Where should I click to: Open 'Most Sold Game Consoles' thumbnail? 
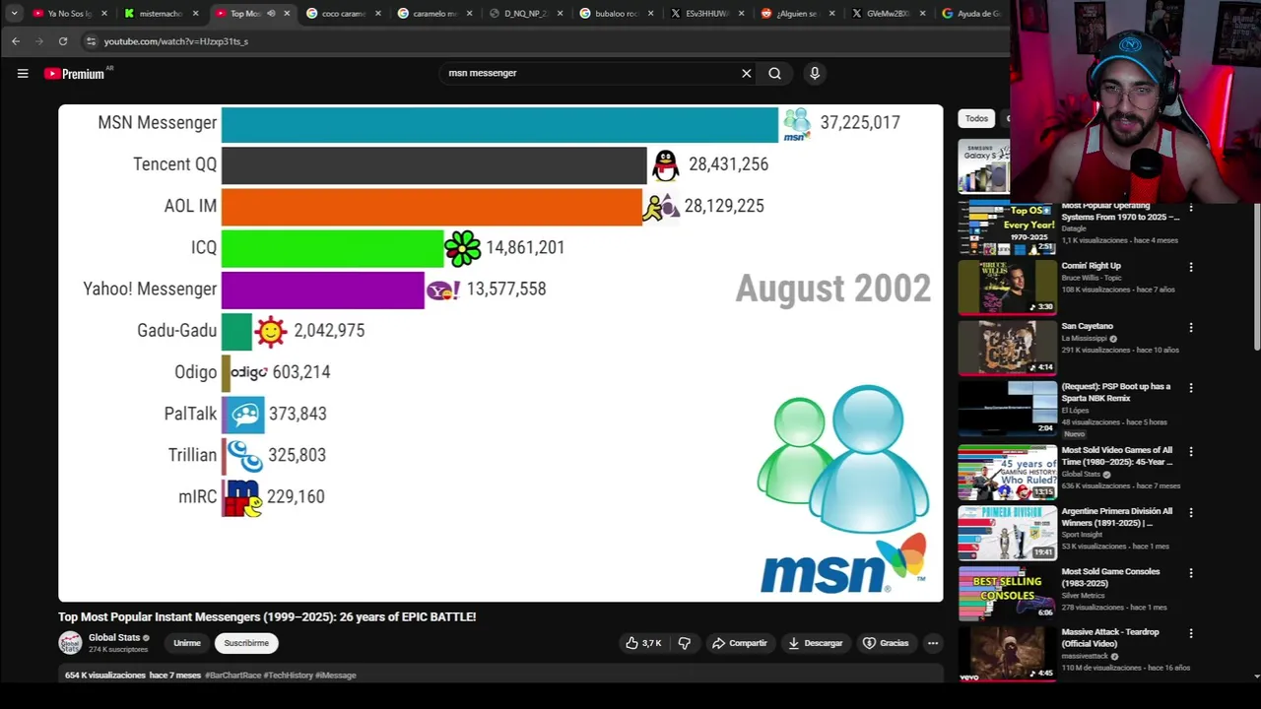point(1007,593)
